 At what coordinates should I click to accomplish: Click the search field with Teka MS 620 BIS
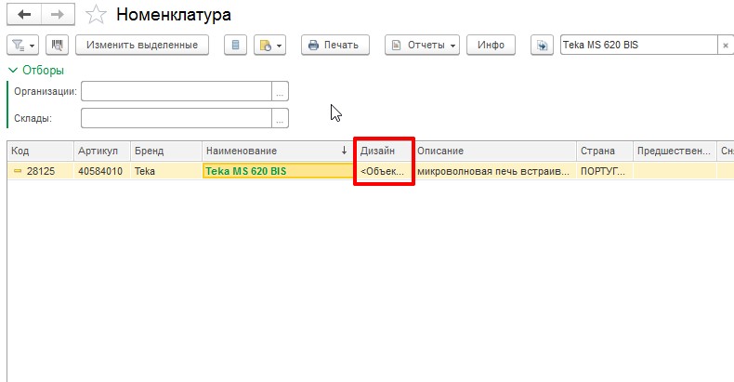(x=638, y=45)
